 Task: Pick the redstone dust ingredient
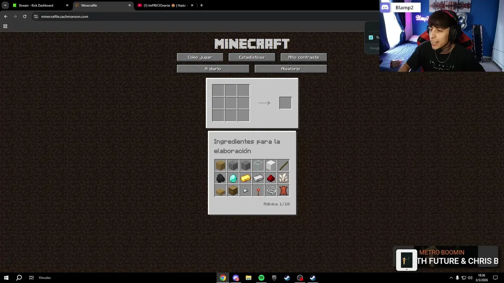271,178
